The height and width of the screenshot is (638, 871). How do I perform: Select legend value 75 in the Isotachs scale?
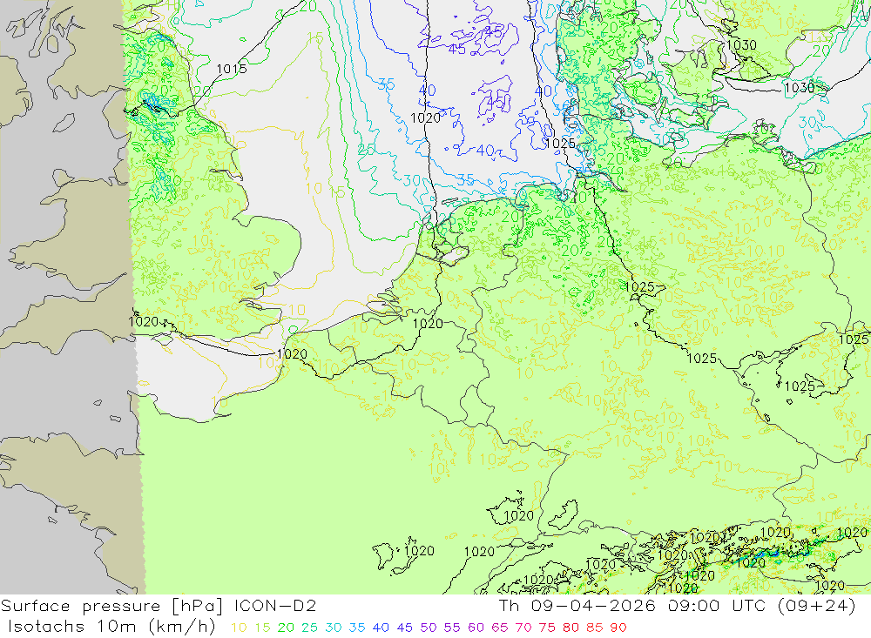click(547, 628)
